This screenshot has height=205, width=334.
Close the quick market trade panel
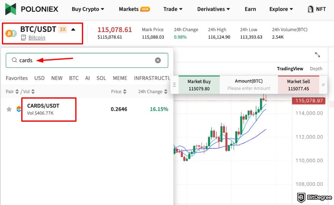323,85
